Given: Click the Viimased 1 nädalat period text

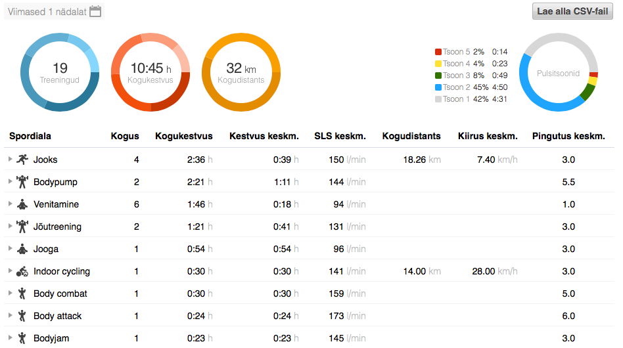Looking at the screenshot, I should [47, 12].
